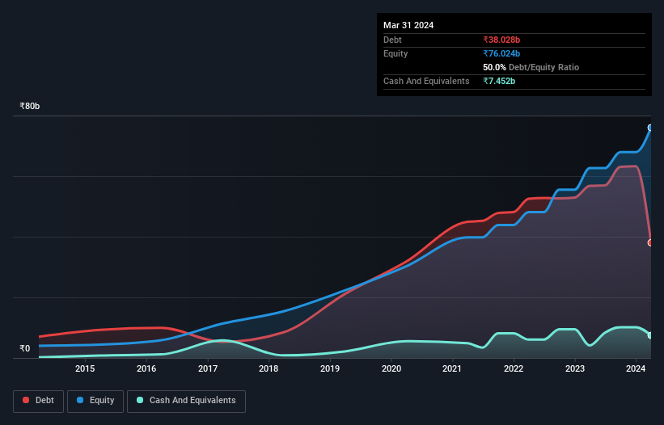Click the blue Equity legend dot
Screen dimensions: 664x425
[80, 400]
